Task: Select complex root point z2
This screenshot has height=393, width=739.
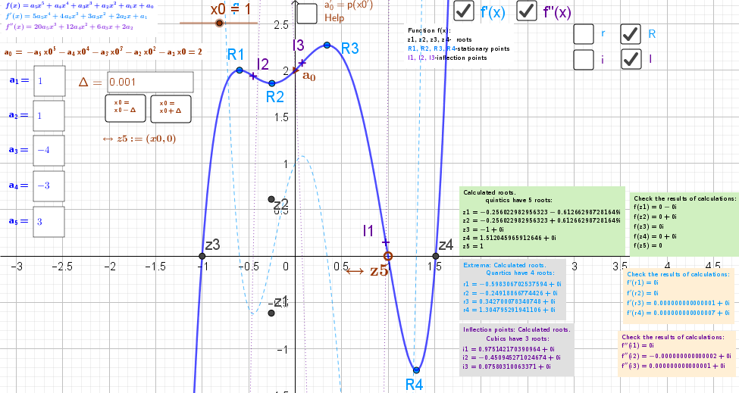Action: 271,200
